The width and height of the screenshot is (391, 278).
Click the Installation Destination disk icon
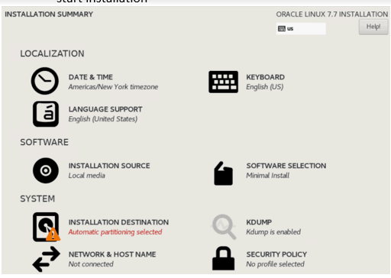[46, 227]
